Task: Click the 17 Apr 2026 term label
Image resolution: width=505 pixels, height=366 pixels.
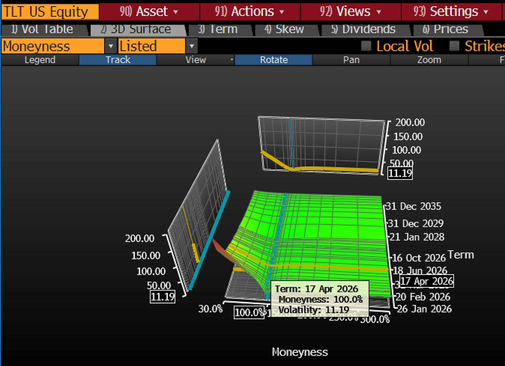Action: (427, 281)
